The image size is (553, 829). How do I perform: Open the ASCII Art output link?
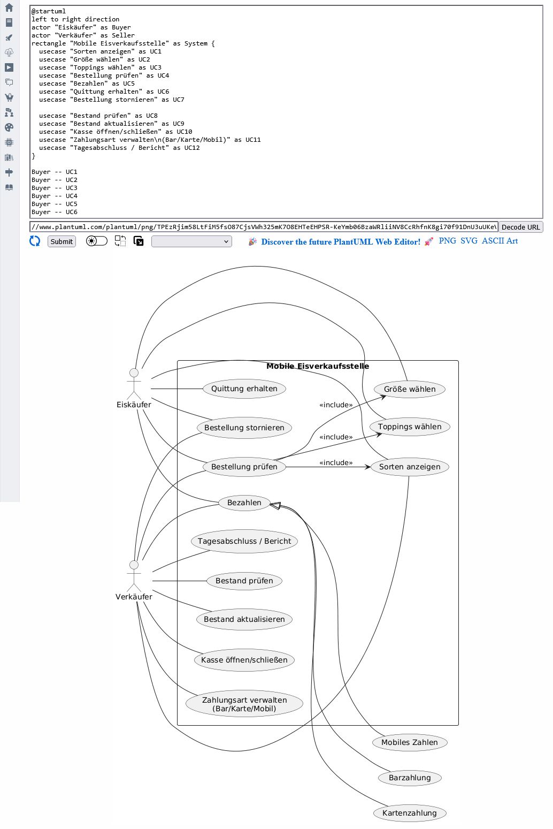click(x=500, y=241)
